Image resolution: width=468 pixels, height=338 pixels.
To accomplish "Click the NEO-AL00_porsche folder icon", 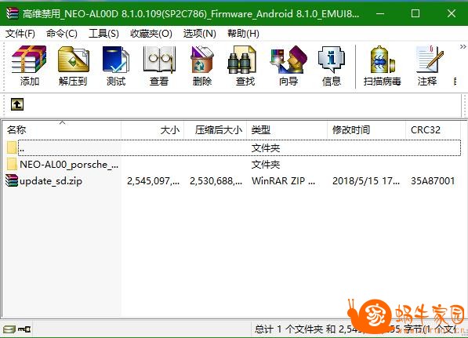I will (x=12, y=164).
